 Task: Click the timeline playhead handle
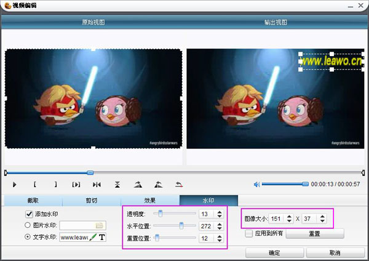coord(90,172)
